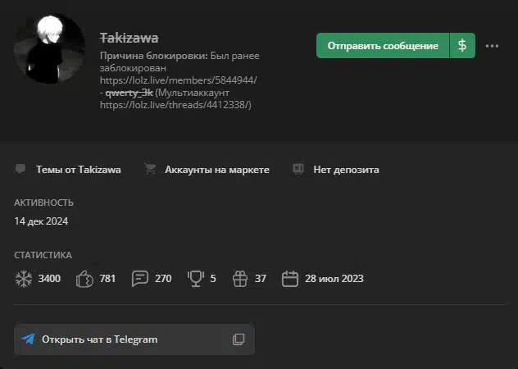Click the thumbs-up likes icon
The image size is (518, 369).
[84, 279]
